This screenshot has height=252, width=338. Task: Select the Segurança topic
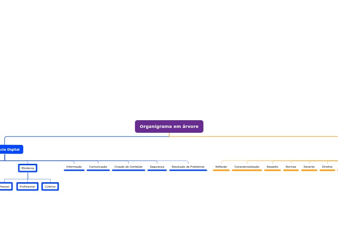pyautogui.click(x=157, y=167)
